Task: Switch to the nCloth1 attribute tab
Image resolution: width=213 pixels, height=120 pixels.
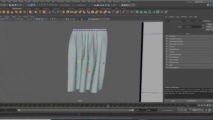Action: tap(197, 21)
